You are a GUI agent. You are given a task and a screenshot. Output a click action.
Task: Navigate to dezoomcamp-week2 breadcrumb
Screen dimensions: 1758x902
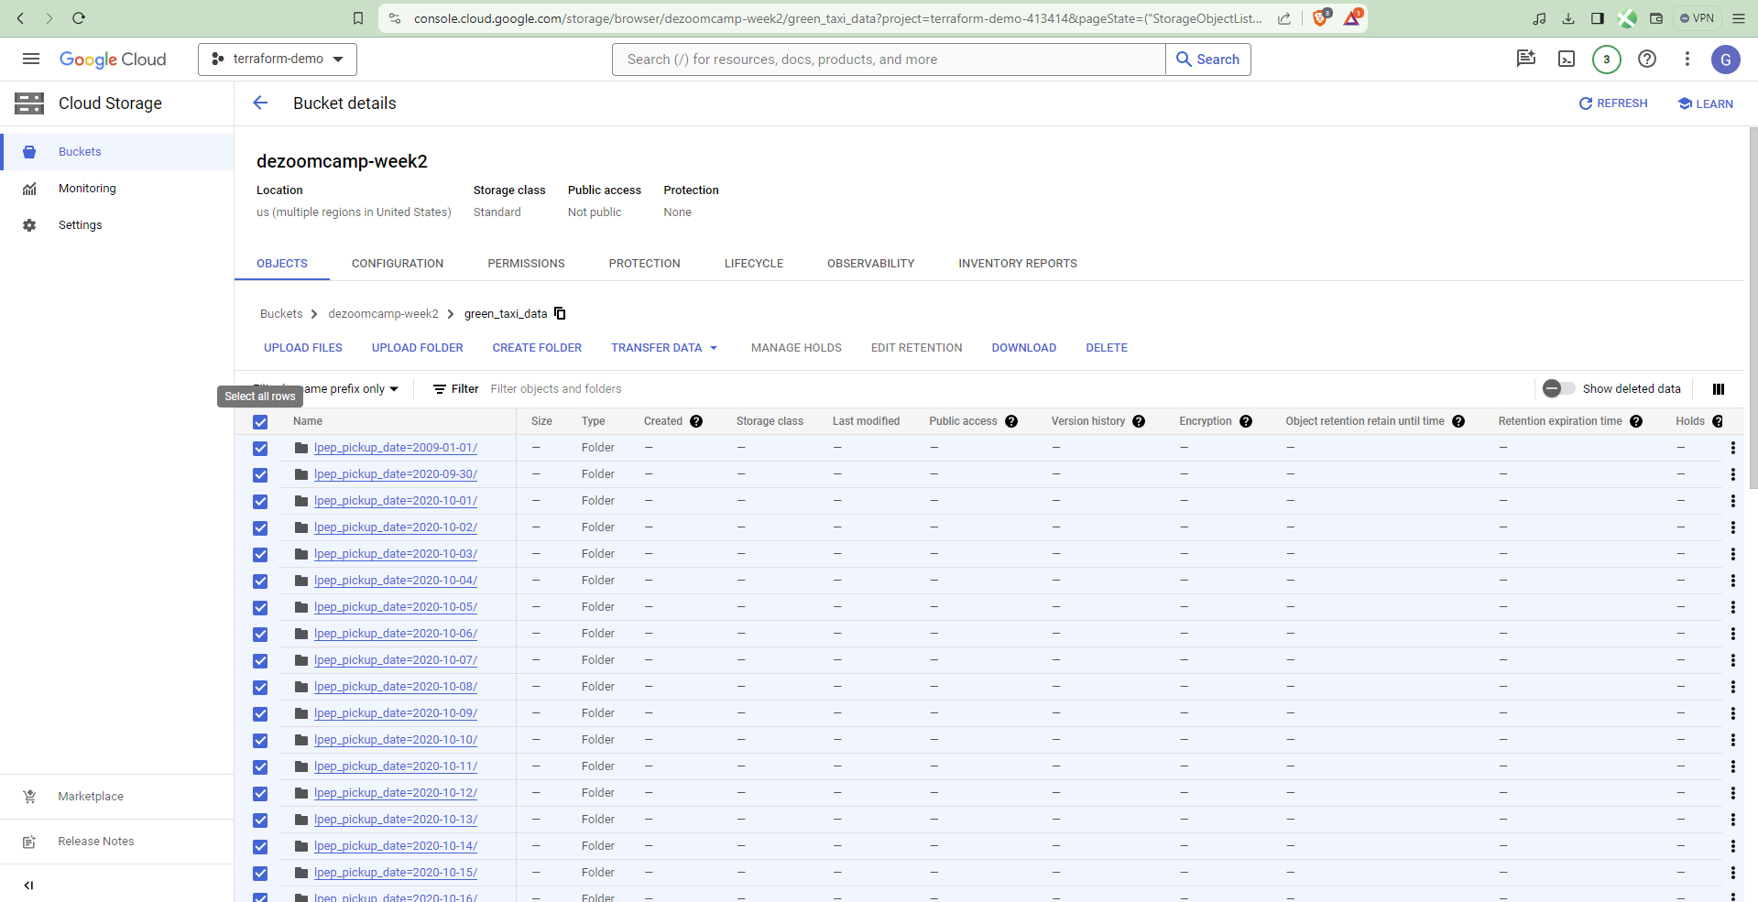383,313
